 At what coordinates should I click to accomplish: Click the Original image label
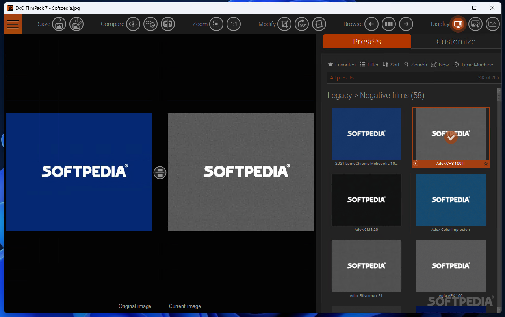coord(135,306)
